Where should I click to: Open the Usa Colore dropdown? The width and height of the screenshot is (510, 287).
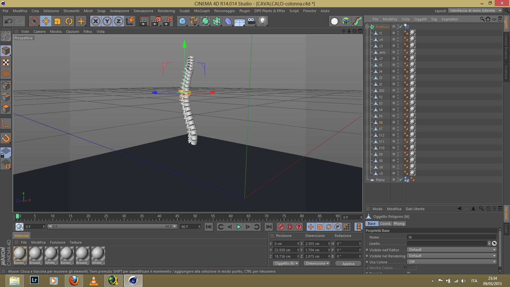pos(452,262)
